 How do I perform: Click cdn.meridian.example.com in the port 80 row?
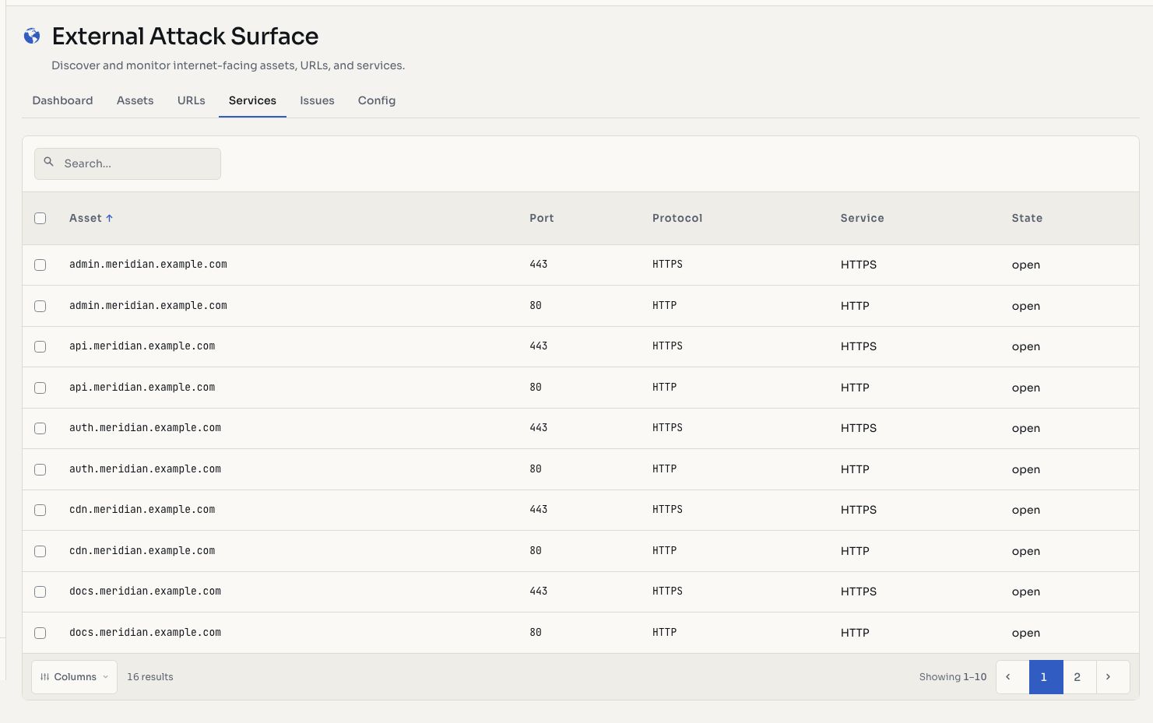pyautogui.click(x=142, y=550)
